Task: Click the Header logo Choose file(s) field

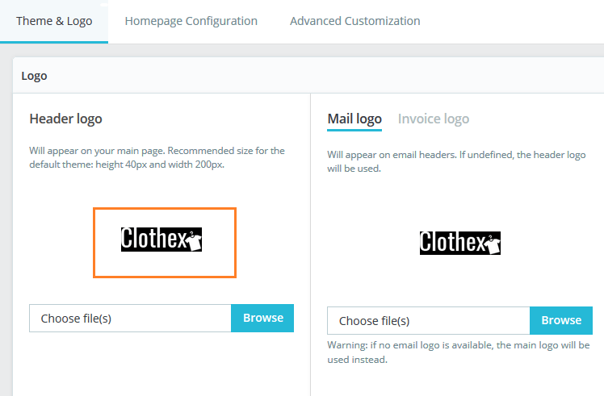Action: [131, 318]
